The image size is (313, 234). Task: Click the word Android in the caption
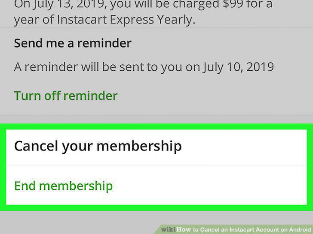click(x=300, y=230)
